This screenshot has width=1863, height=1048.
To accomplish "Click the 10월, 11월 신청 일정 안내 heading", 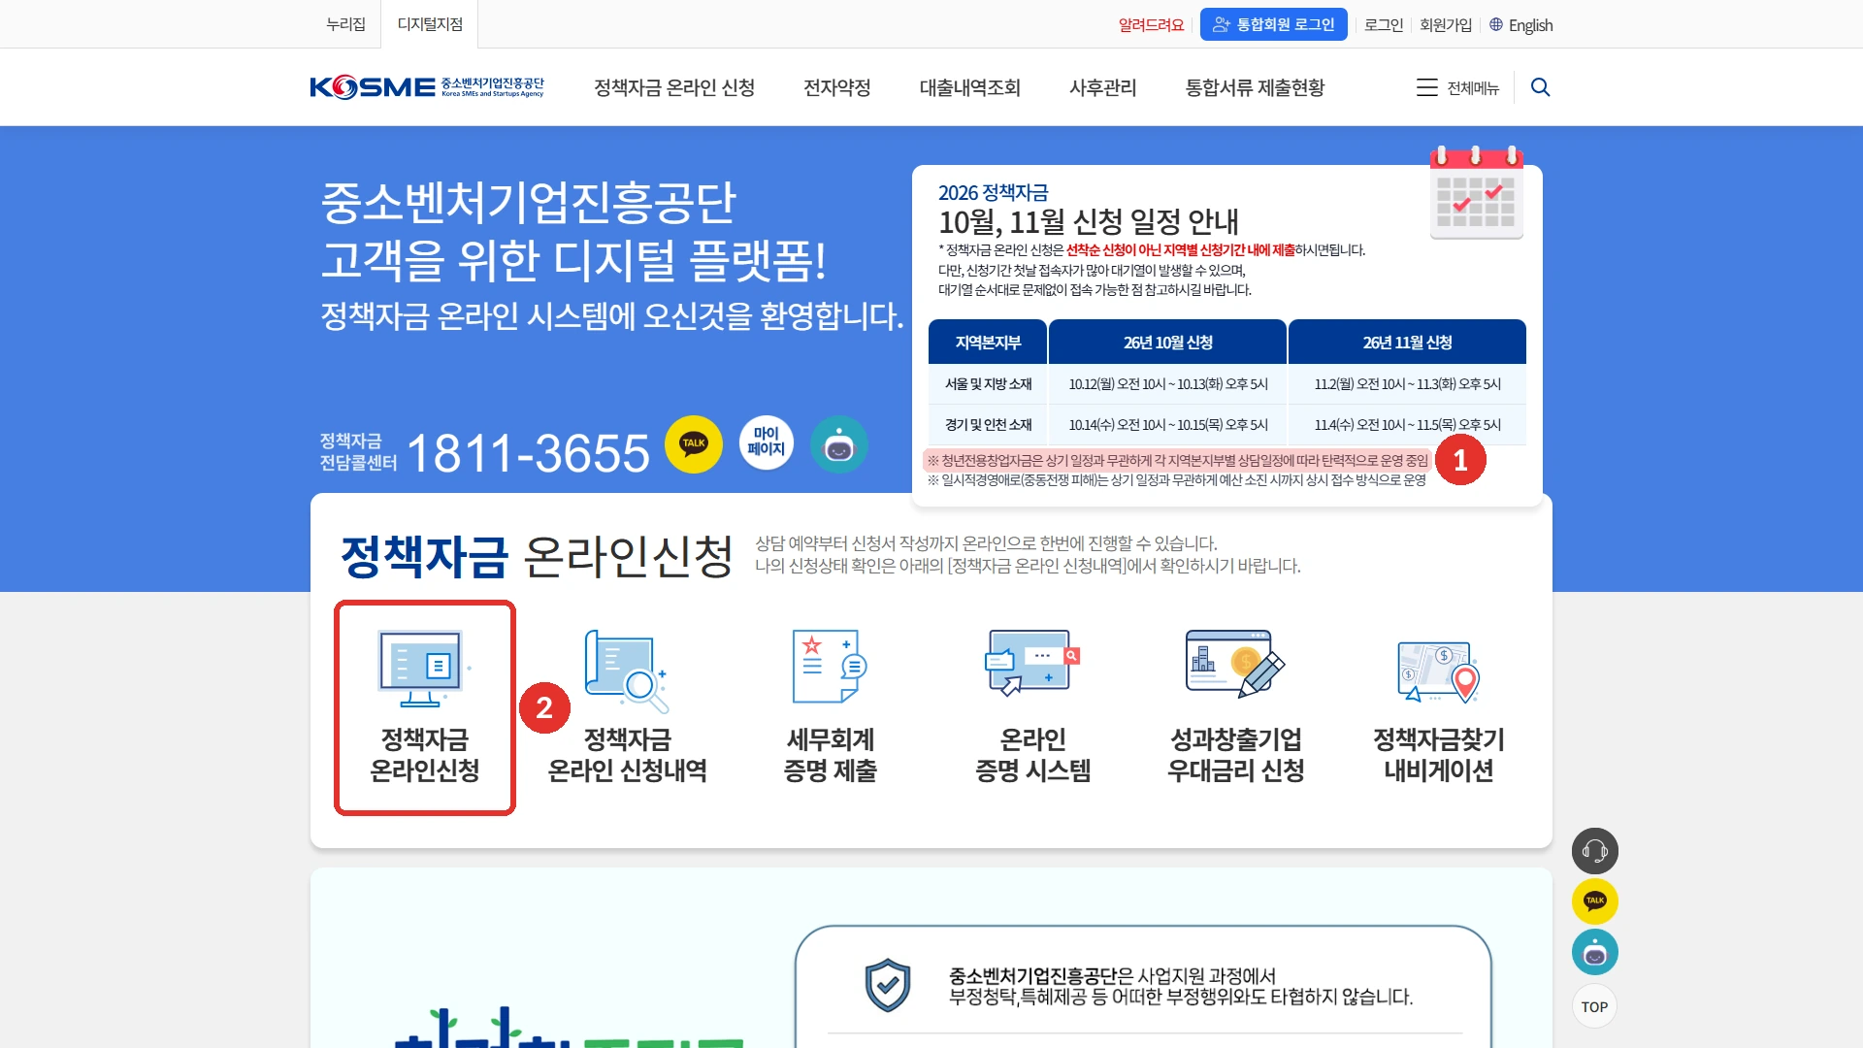I will click(1089, 222).
